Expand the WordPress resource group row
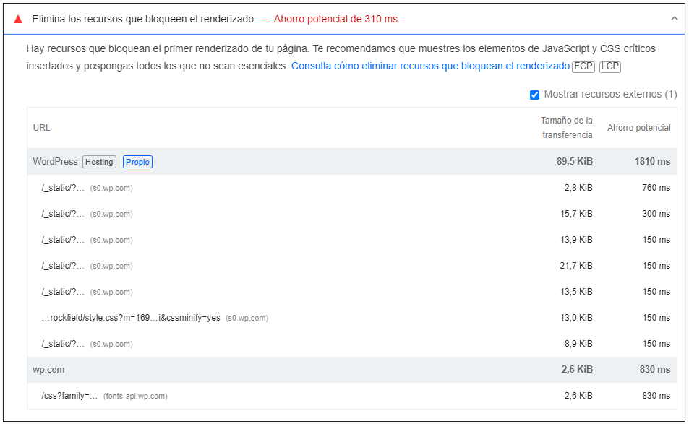Screen dimensions: 689x424 pos(54,162)
